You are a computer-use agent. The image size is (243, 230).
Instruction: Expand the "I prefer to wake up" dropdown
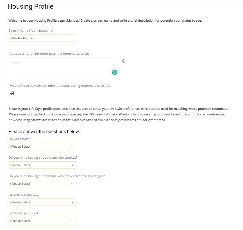click(x=42, y=202)
